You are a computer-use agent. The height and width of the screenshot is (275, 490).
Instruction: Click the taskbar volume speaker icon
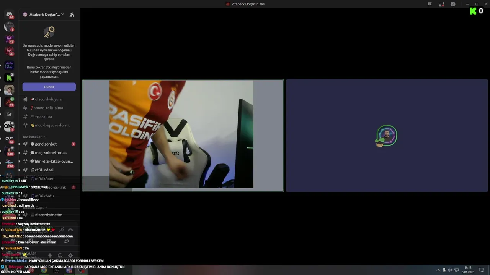[450, 270]
